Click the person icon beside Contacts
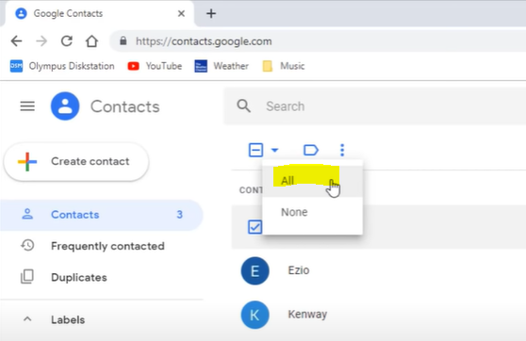The width and height of the screenshot is (526, 341). click(x=27, y=214)
